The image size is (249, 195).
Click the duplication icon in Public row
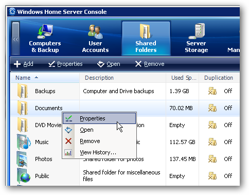[x=212, y=176]
